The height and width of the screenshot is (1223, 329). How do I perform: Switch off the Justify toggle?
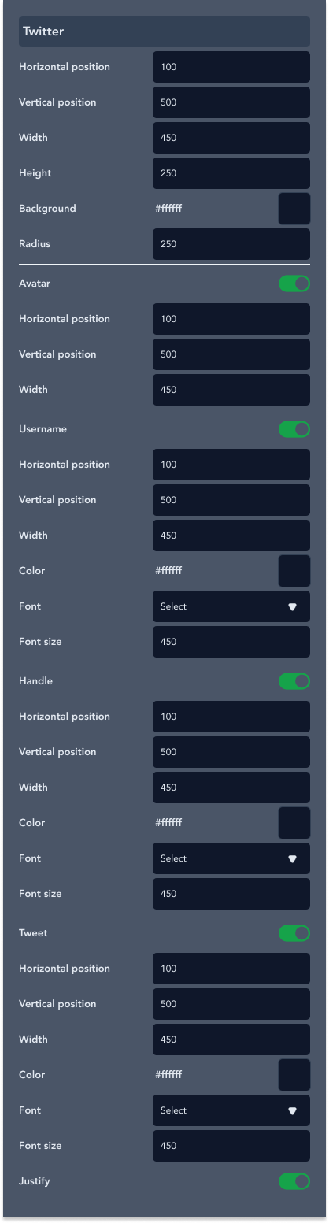tap(294, 1181)
